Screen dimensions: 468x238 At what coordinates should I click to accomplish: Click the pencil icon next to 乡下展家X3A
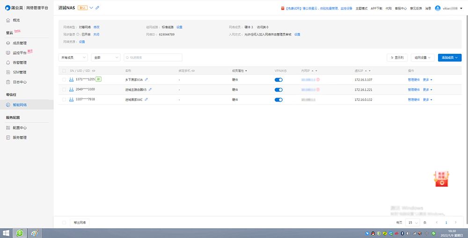coord(146,79)
